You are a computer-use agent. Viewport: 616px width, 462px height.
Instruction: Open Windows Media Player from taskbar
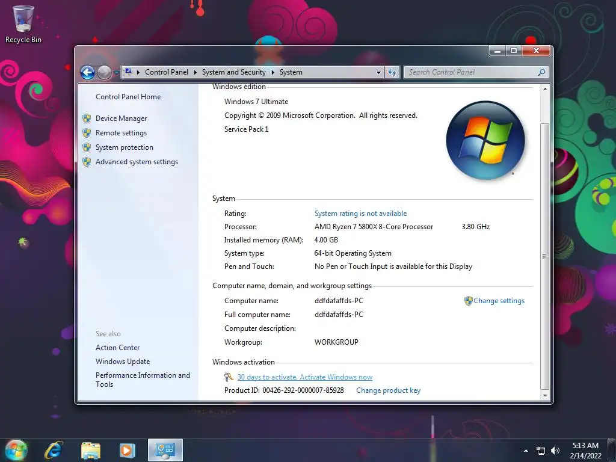[128, 450]
